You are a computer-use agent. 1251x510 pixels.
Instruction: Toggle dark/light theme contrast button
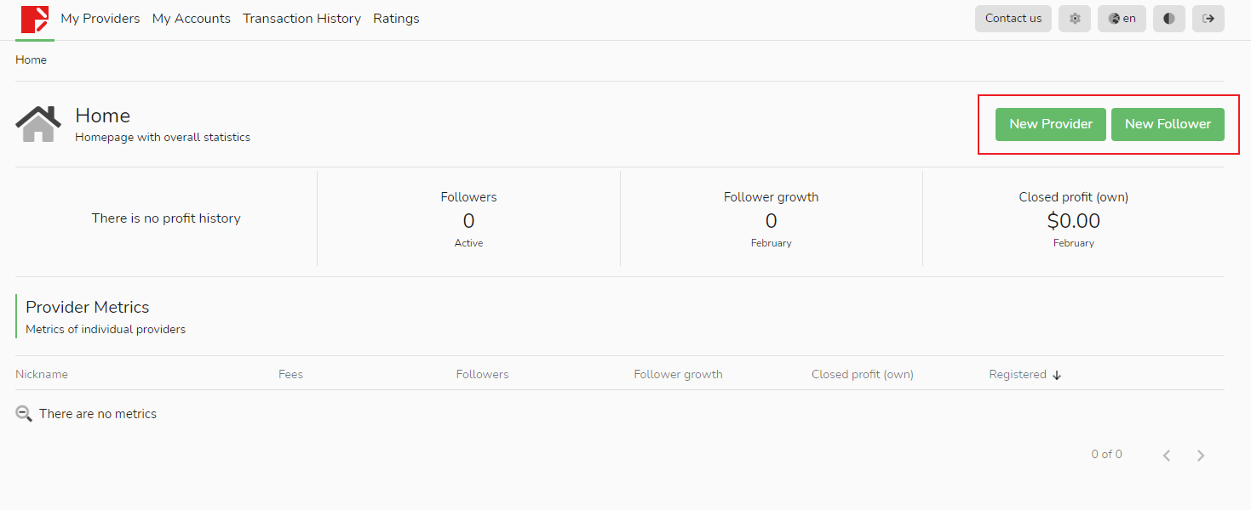1169,19
